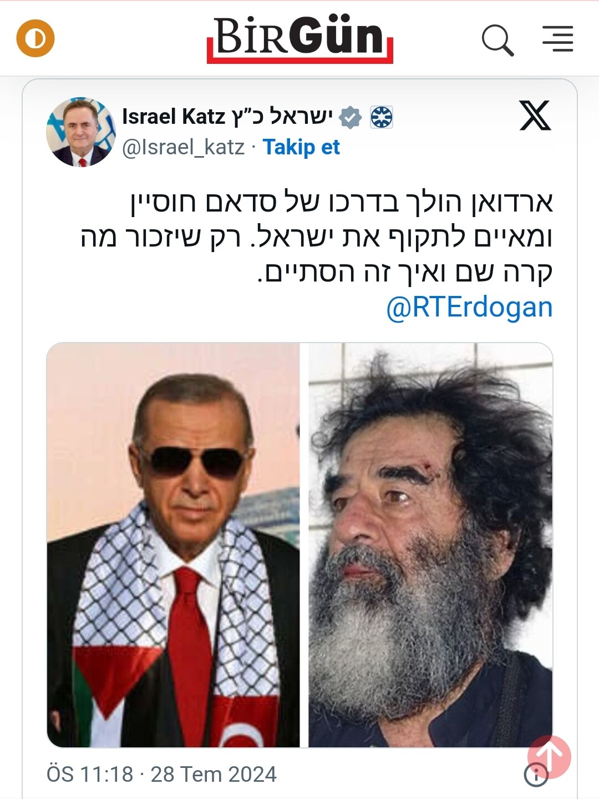
Task: Click the embedded tweet card header area
Action: 299,132
